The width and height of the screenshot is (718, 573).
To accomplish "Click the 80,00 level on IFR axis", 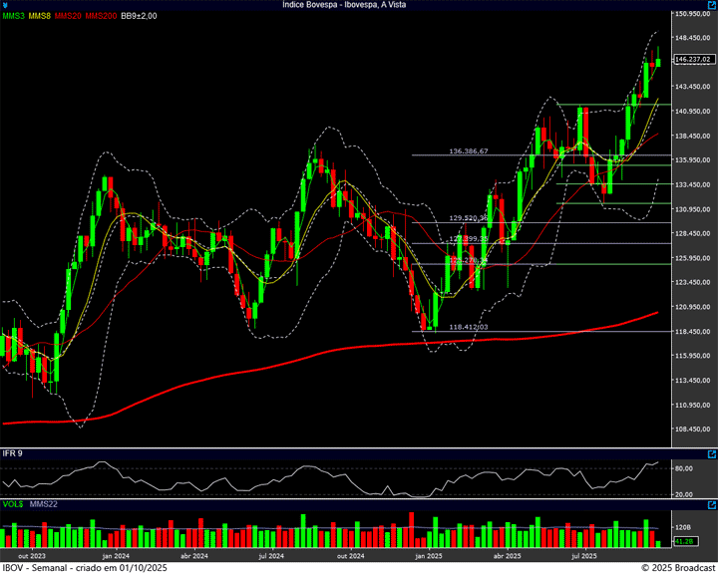I will [x=684, y=468].
